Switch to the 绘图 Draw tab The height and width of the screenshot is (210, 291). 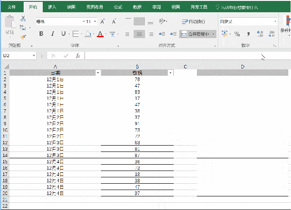pyautogui.click(x=71, y=7)
